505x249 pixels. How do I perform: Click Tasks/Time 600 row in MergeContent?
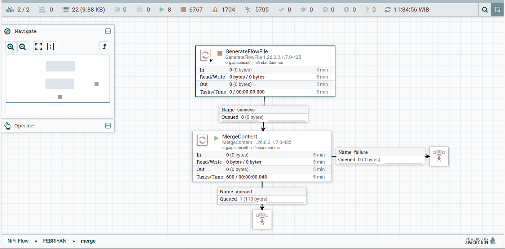[x=262, y=177]
